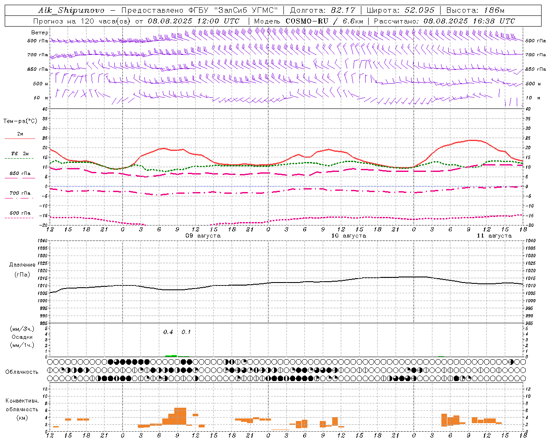The image size is (548, 439).
Task: Click the (км) convective cloud unit label
Action: (x=22, y=418)
